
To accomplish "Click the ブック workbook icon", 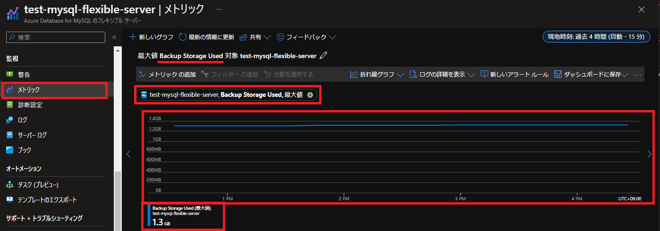I will point(10,150).
